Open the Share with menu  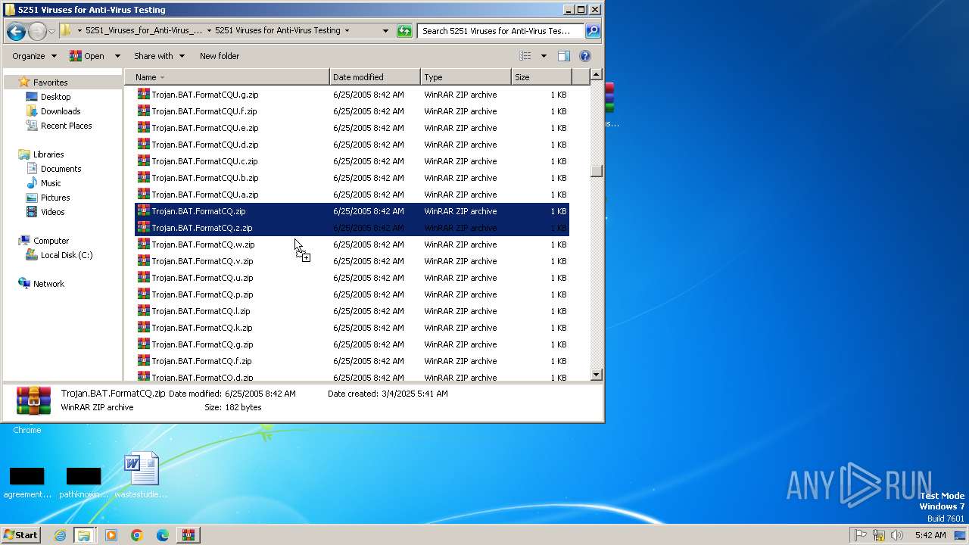point(159,56)
